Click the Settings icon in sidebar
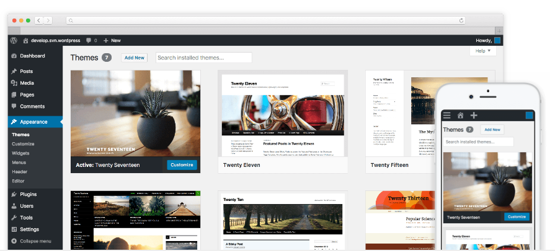Screen dimensions: 555x251 (14, 229)
